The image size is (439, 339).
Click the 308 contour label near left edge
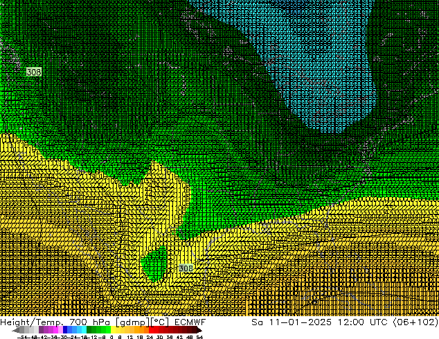point(34,72)
